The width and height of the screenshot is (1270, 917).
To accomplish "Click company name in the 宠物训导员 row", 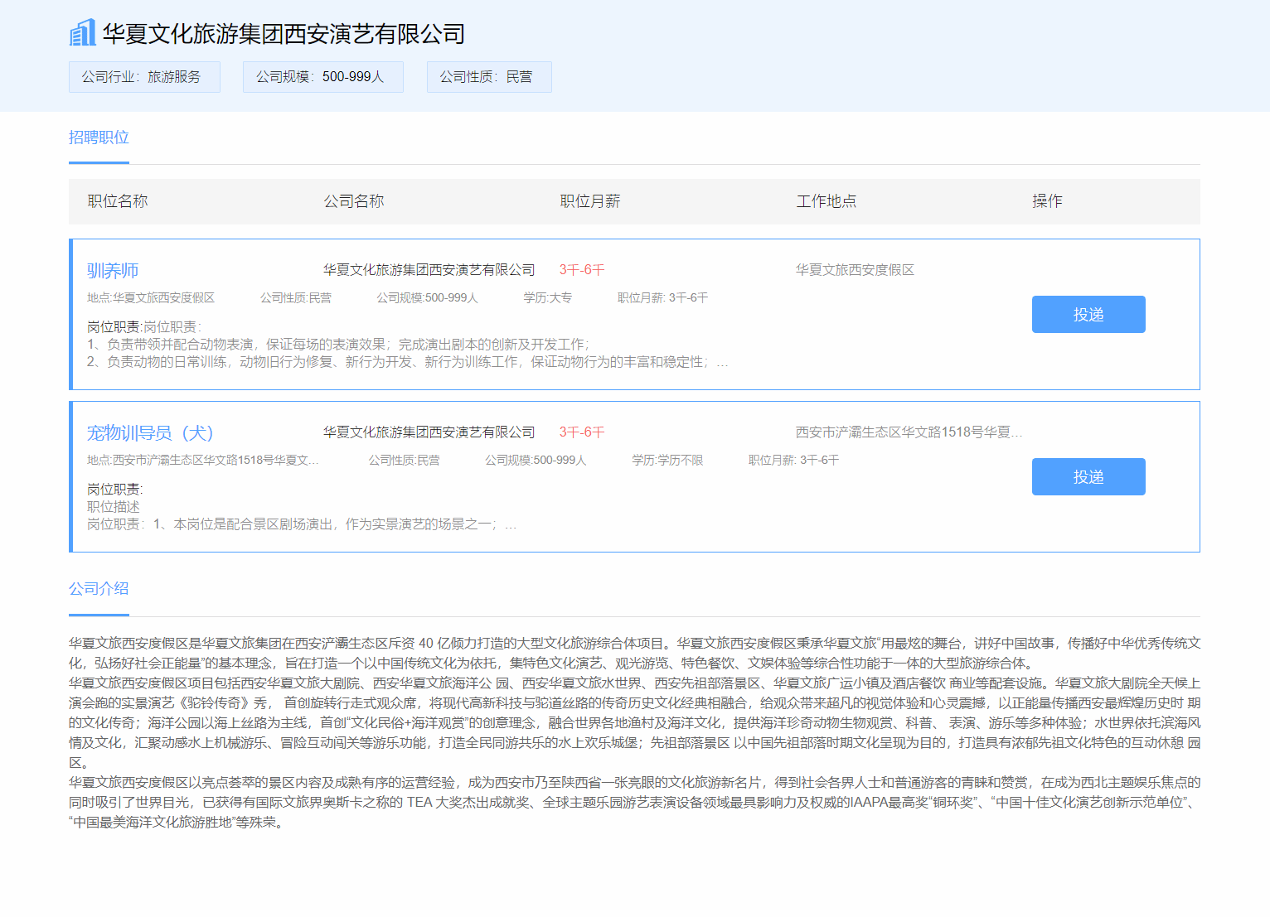I will [429, 432].
